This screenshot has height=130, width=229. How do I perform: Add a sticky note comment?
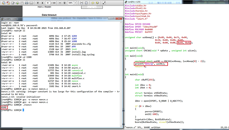93,3
